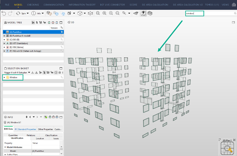Open the layers stack icon in the toolbar
The height and width of the screenshot is (156, 237).
tap(150, 14)
